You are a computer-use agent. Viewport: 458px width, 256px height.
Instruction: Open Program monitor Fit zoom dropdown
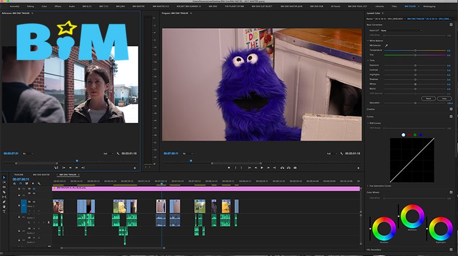coord(188,153)
